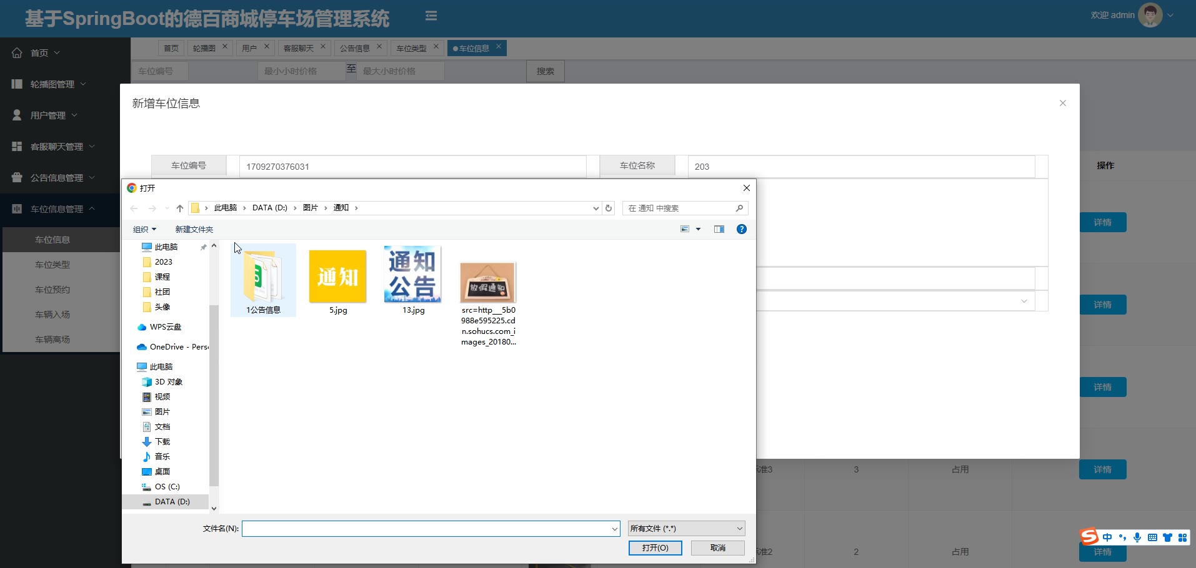This screenshot has width=1196, height=568.
Task: Refresh the file dialog folder view
Action: pos(609,208)
